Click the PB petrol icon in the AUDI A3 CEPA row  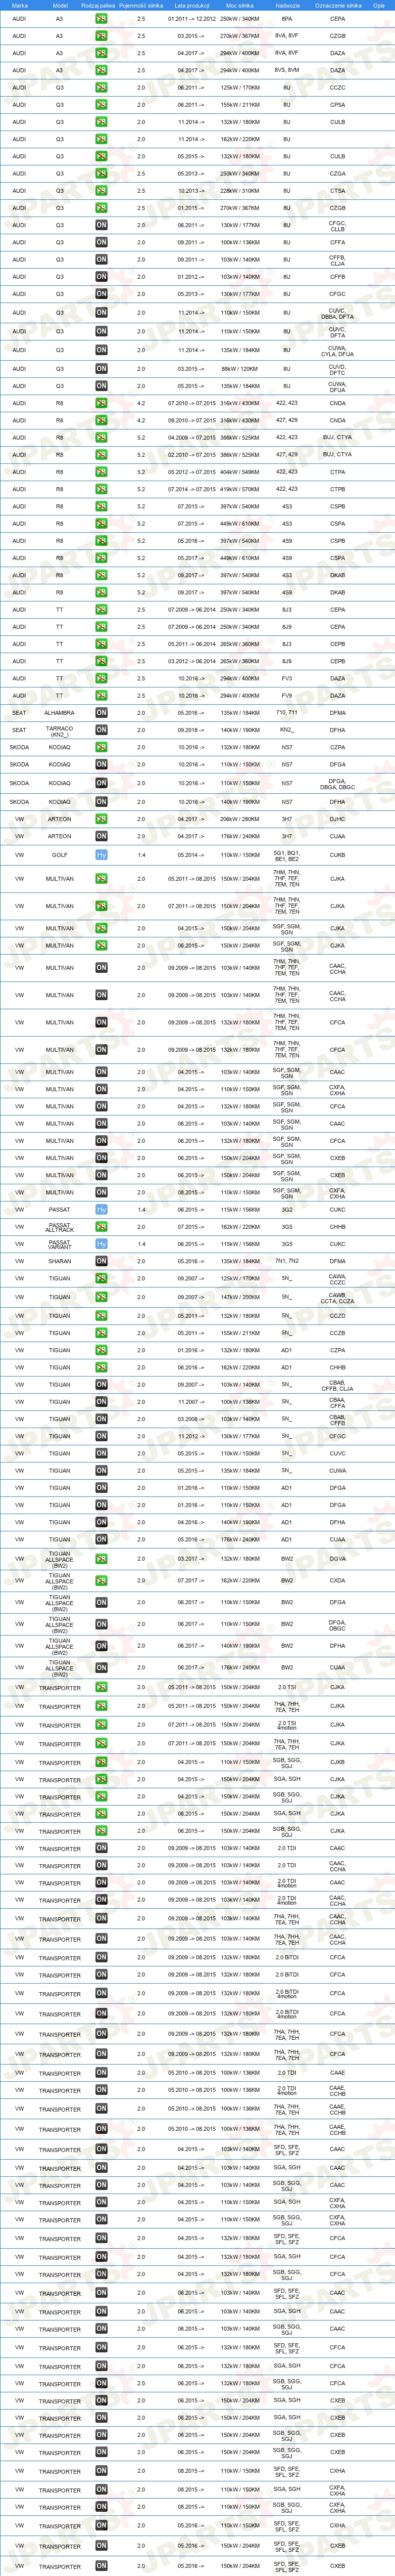(x=102, y=19)
